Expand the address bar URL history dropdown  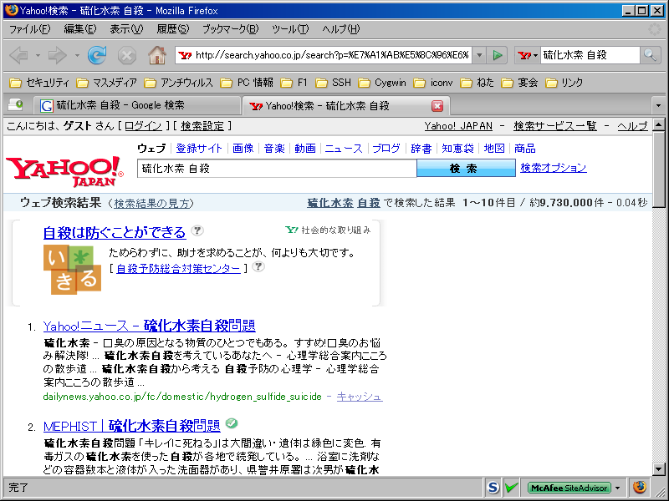coord(479,55)
